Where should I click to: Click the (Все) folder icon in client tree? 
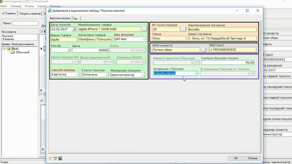[8, 49]
